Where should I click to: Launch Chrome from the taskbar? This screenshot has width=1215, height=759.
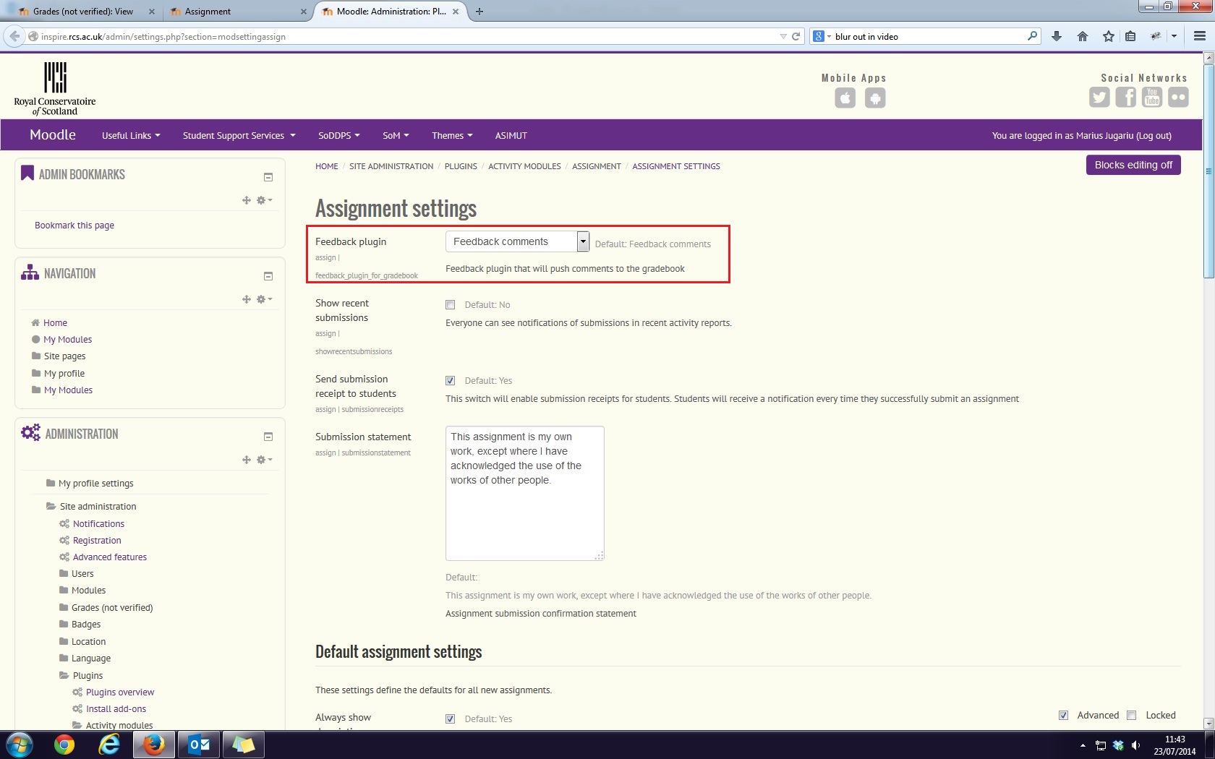click(64, 745)
